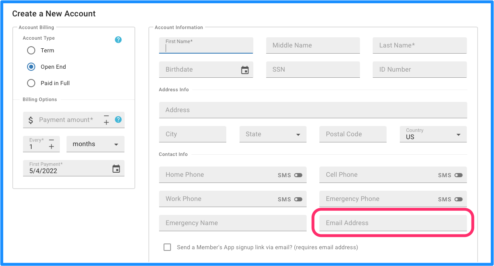
Task: Toggle SMS for Emergency Phone
Action: [x=459, y=199]
